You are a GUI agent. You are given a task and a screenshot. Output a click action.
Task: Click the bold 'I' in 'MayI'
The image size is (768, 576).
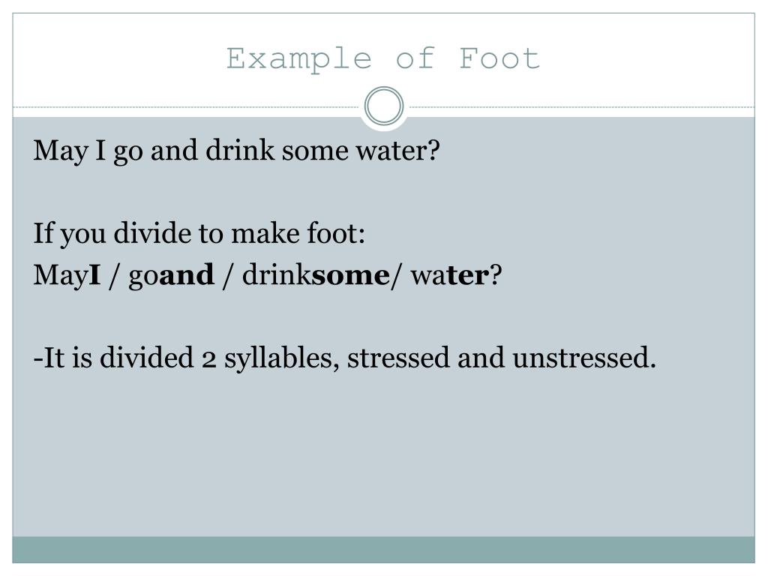95,274
